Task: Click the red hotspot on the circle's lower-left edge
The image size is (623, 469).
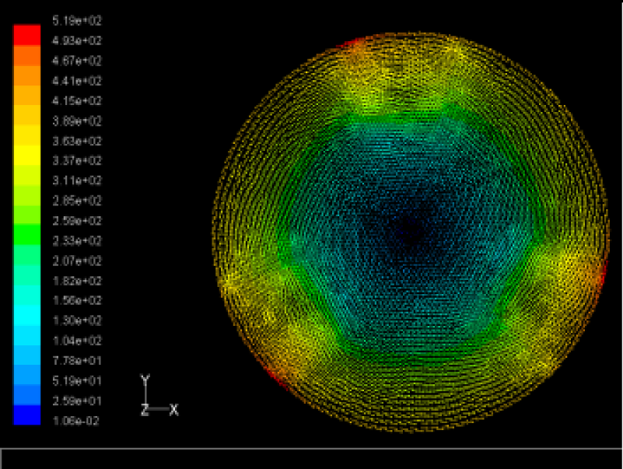Action: point(274,375)
